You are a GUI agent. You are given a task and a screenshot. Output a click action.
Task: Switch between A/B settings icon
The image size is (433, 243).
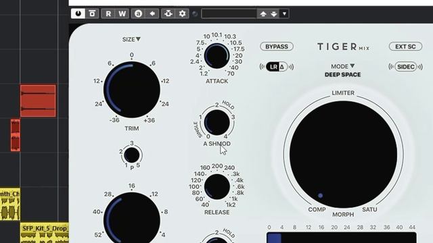pyautogui.click(x=138, y=13)
